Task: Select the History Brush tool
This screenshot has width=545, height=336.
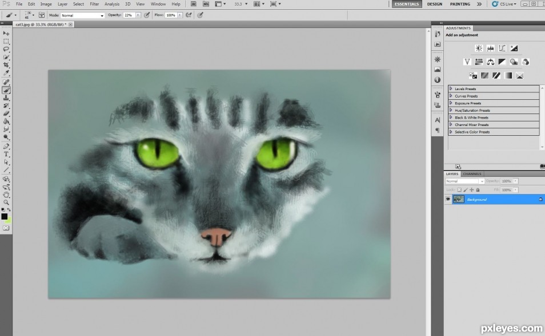Action: point(6,106)
